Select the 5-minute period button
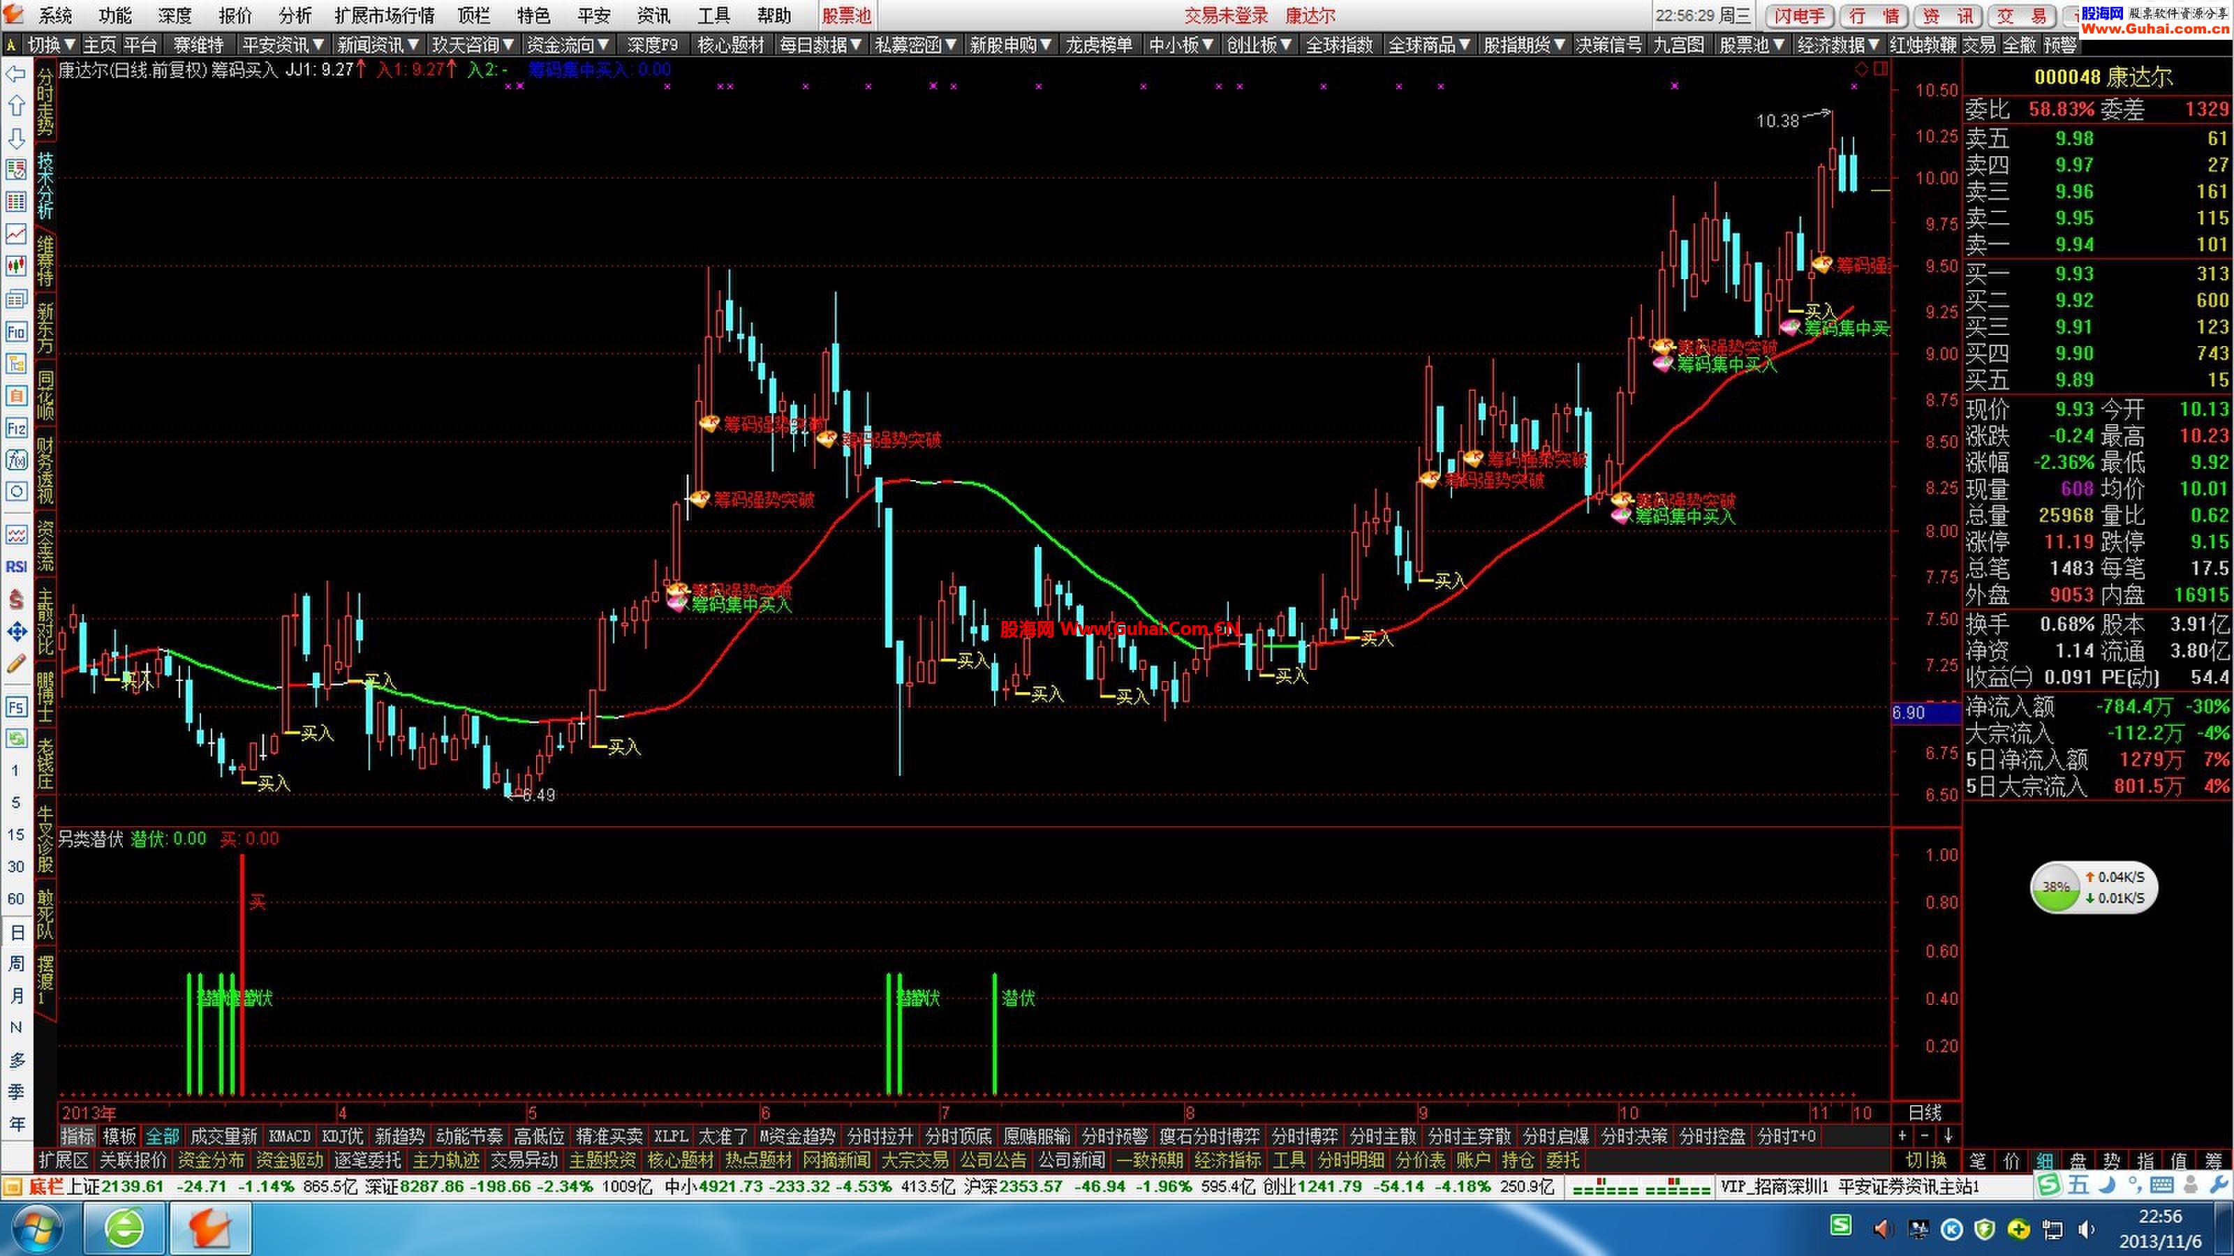 coord(15,802)
